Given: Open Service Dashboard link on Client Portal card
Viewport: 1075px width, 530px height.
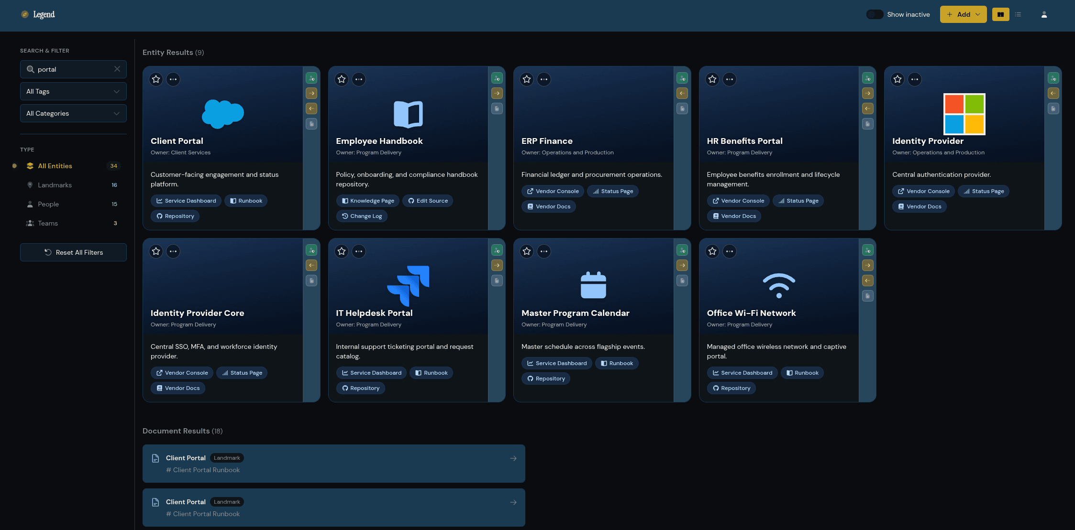Looking at the screenshot, I should point(186,201).
